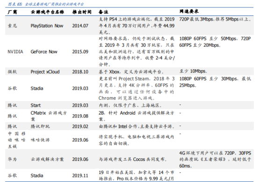Click the '2B,针对 Android' remark cell
This screenshot has height=182, width=259.
(137, 116)
